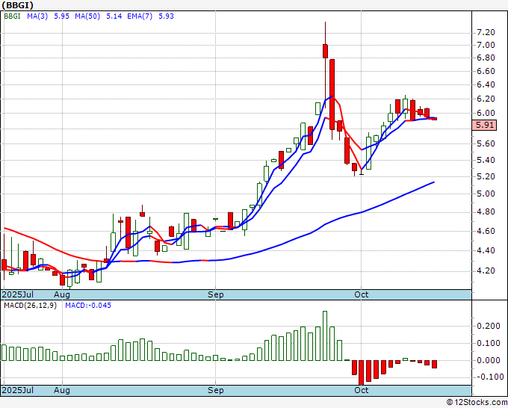Click the 6.00 price axis label
This screenshot has height=408, width=508.
pyautogui.click(x=486, y=113)
